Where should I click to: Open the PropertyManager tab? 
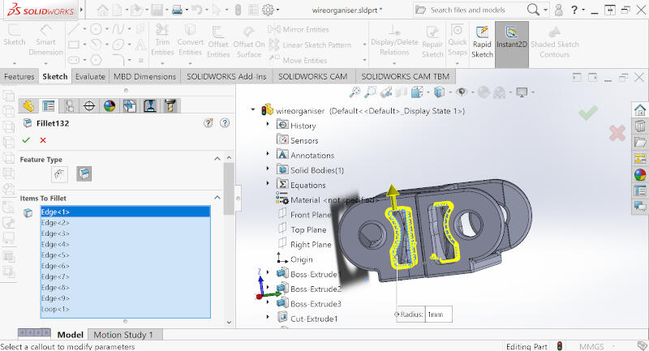tap(49, 106)
